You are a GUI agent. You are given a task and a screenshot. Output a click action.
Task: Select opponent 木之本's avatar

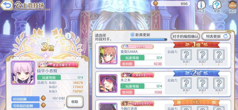tap(108, 83)
